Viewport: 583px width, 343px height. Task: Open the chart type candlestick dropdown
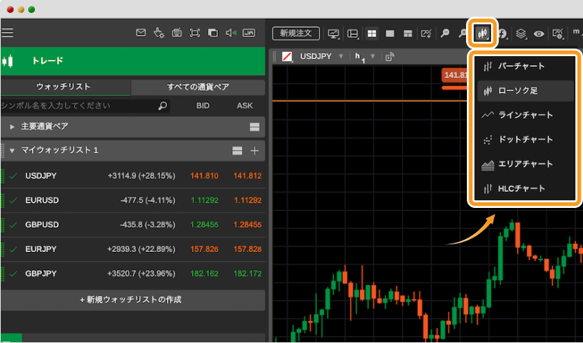pos(482,34)
